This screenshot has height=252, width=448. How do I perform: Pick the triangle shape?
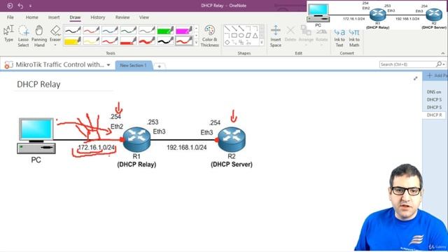[255, 36]
